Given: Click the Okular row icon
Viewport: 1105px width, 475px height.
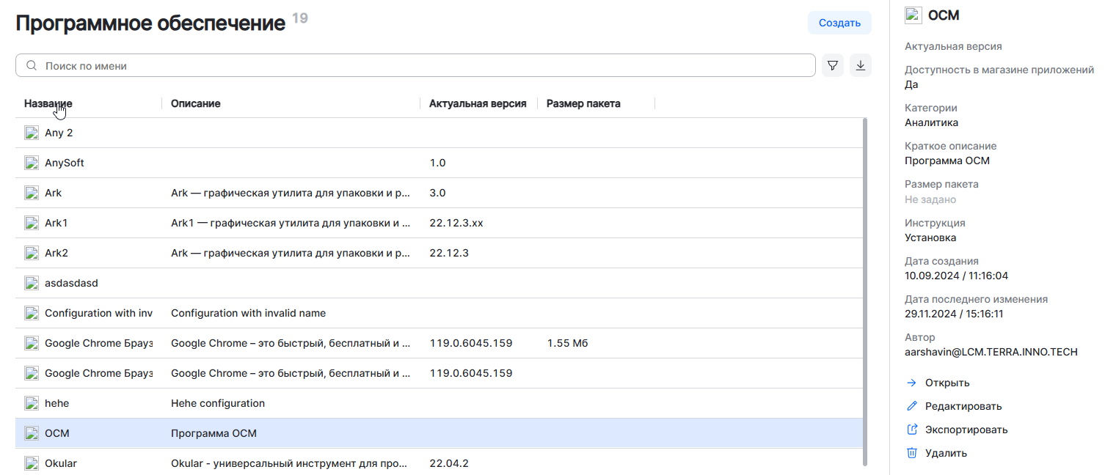Looking at the screenshot, I should click(32, 463).
